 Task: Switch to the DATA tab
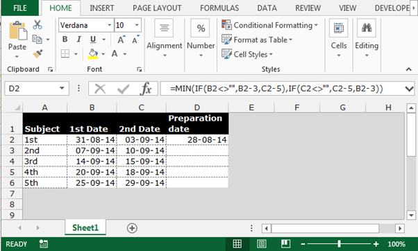click(x=267, y=8)
